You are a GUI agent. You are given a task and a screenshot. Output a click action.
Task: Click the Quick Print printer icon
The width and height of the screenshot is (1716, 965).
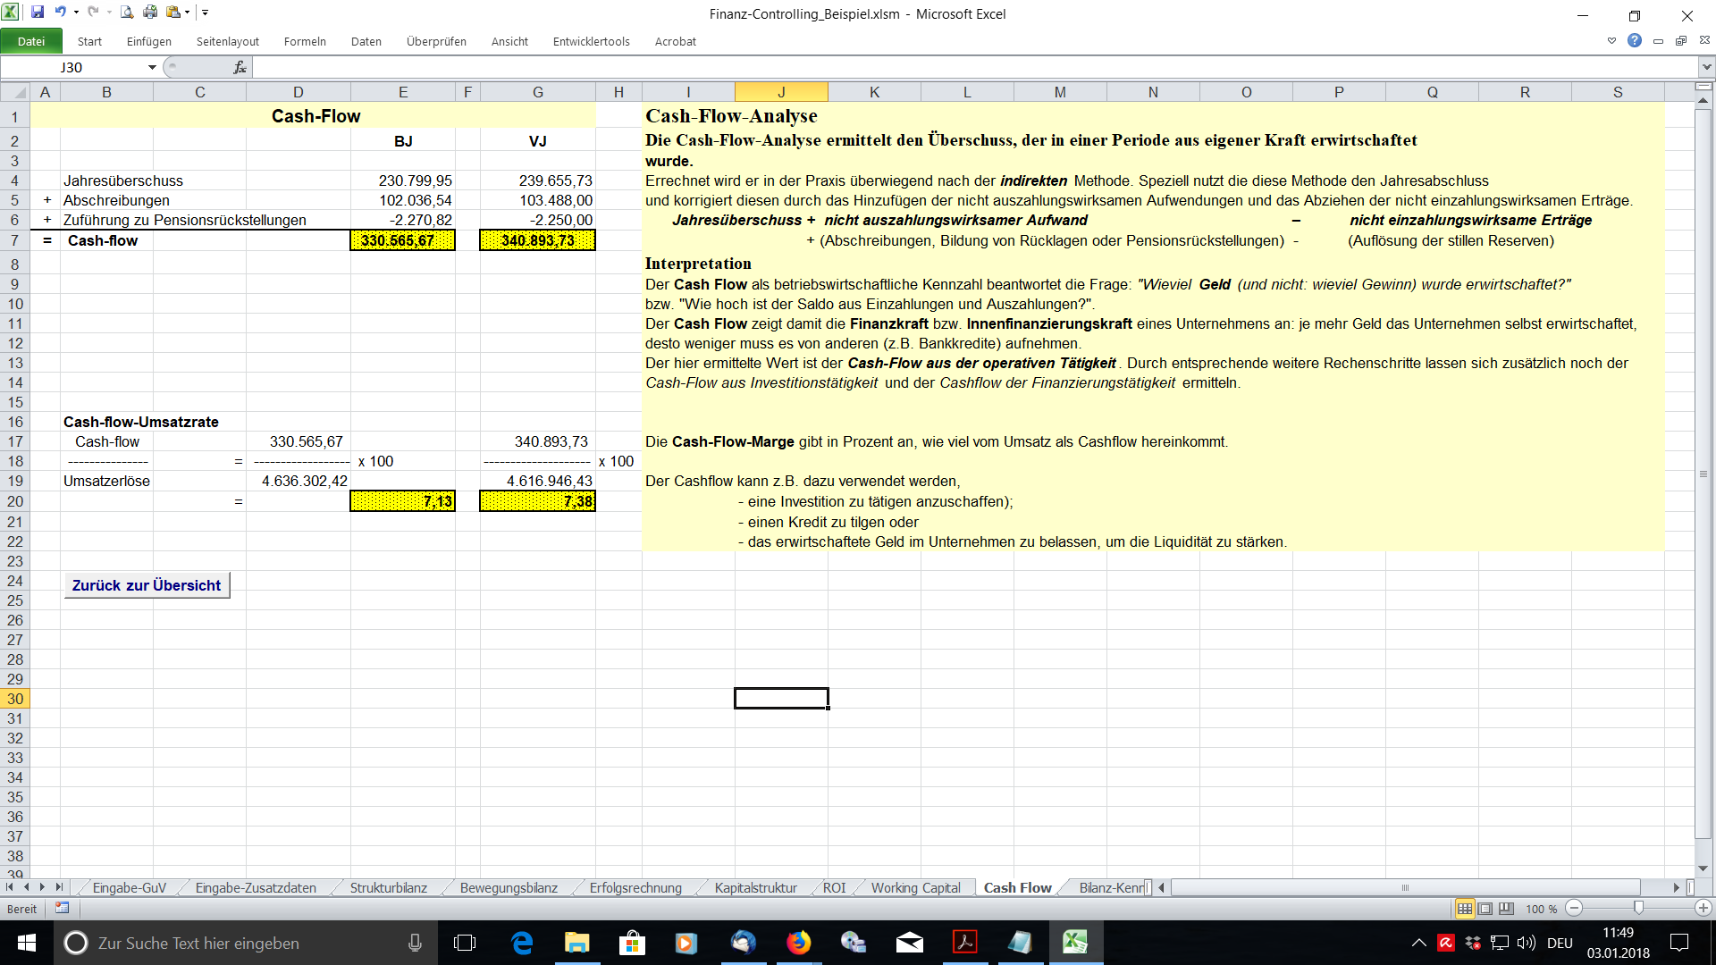pyautogui.click(x=150, y=13)
